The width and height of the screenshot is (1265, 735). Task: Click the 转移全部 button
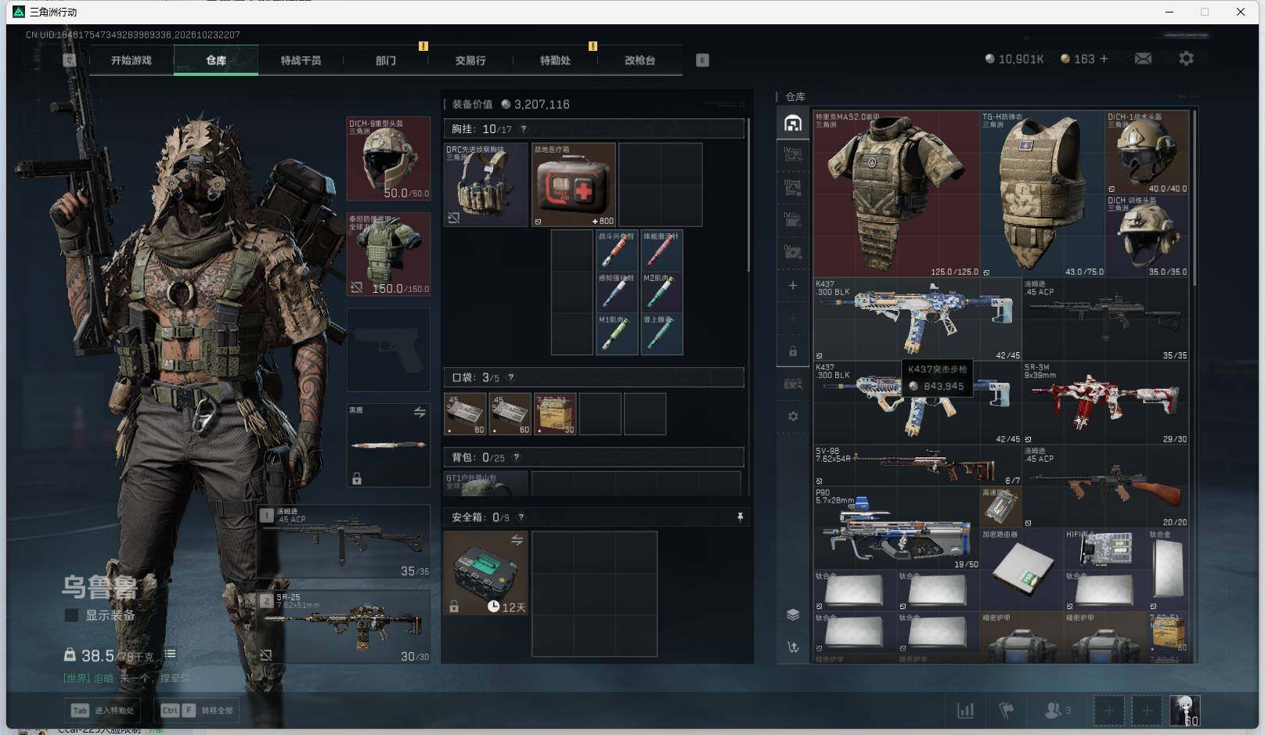coord(197,711)
